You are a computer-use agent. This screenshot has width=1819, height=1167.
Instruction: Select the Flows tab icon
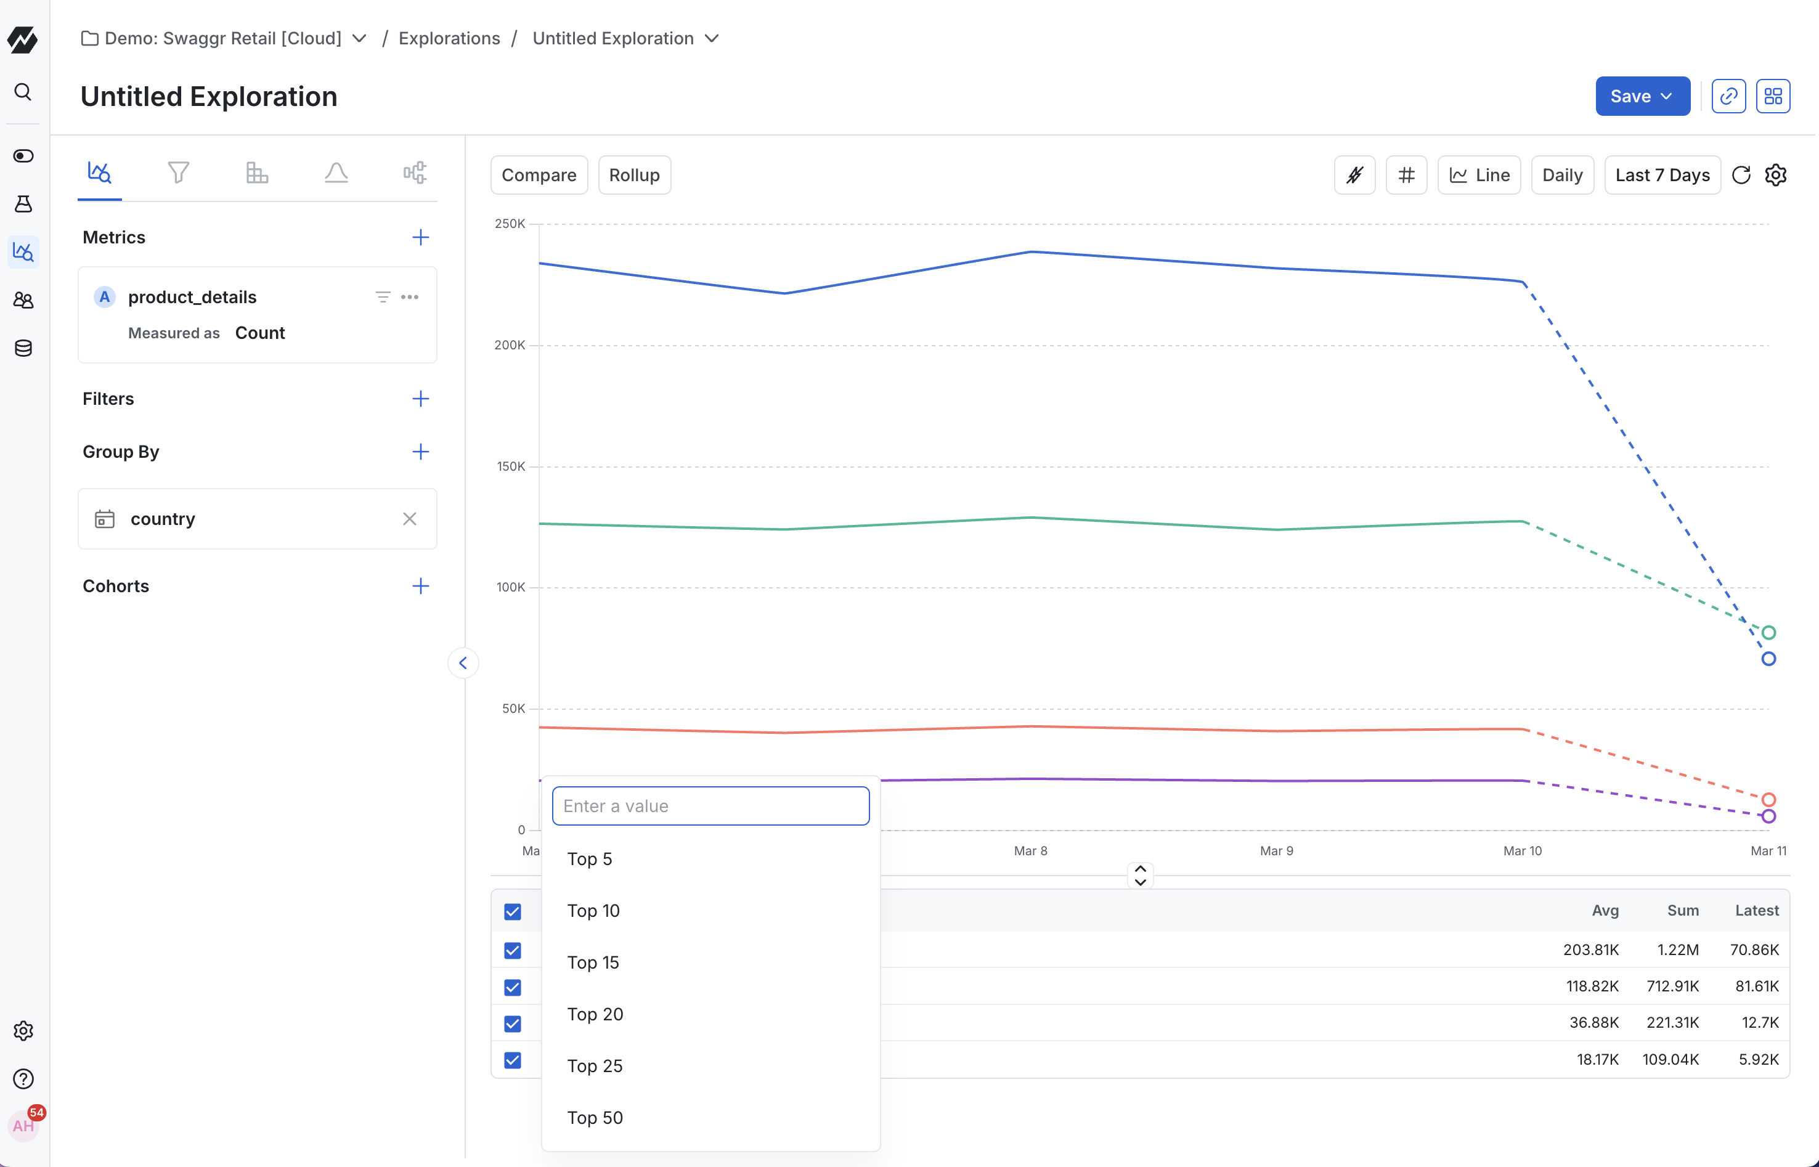415,173
